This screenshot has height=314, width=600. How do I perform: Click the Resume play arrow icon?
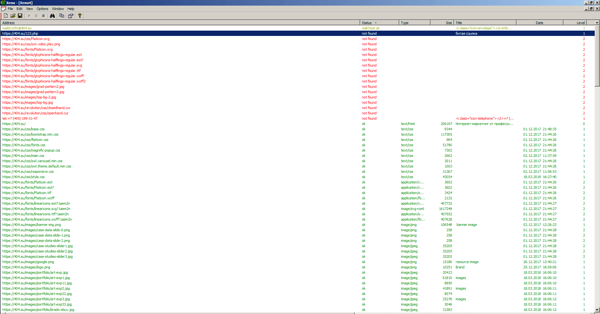(29, 16)
